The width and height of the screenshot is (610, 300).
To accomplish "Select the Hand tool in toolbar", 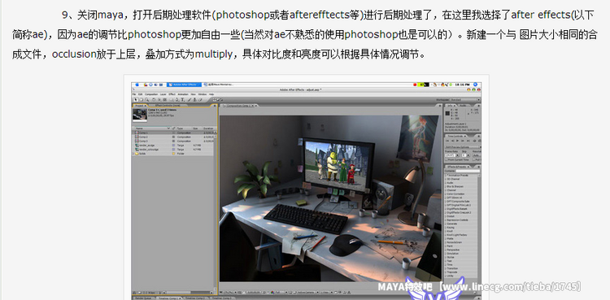I will coord(142,100).
